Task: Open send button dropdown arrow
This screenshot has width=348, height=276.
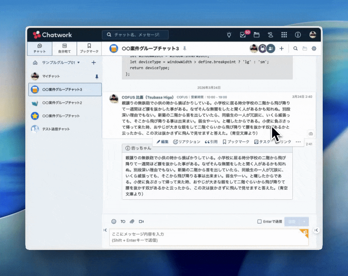Action: pos(304,222)
